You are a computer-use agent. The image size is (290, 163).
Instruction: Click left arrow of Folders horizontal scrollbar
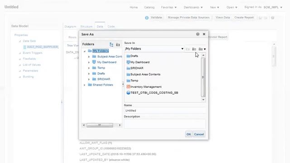pyautogui.click(x=84, y=125)
